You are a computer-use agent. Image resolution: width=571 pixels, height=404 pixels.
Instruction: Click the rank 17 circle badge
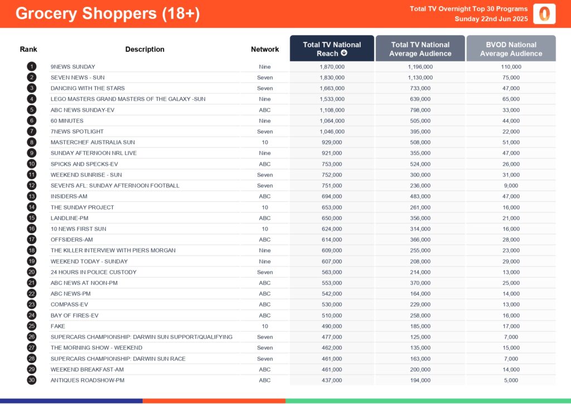coord(31,240)
